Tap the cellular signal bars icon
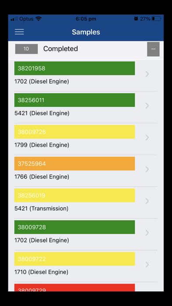Image resolution: width=172 pixels, height=306 pixels. click(x=14, y=19)
